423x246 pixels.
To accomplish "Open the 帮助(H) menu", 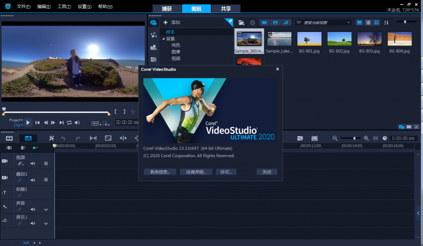I will [x=105, y=6].
